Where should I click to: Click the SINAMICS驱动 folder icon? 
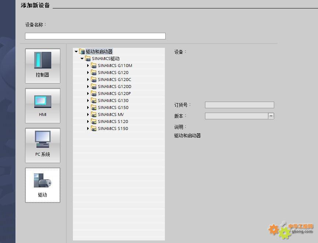pyautogui.click(x=88, y=59)
